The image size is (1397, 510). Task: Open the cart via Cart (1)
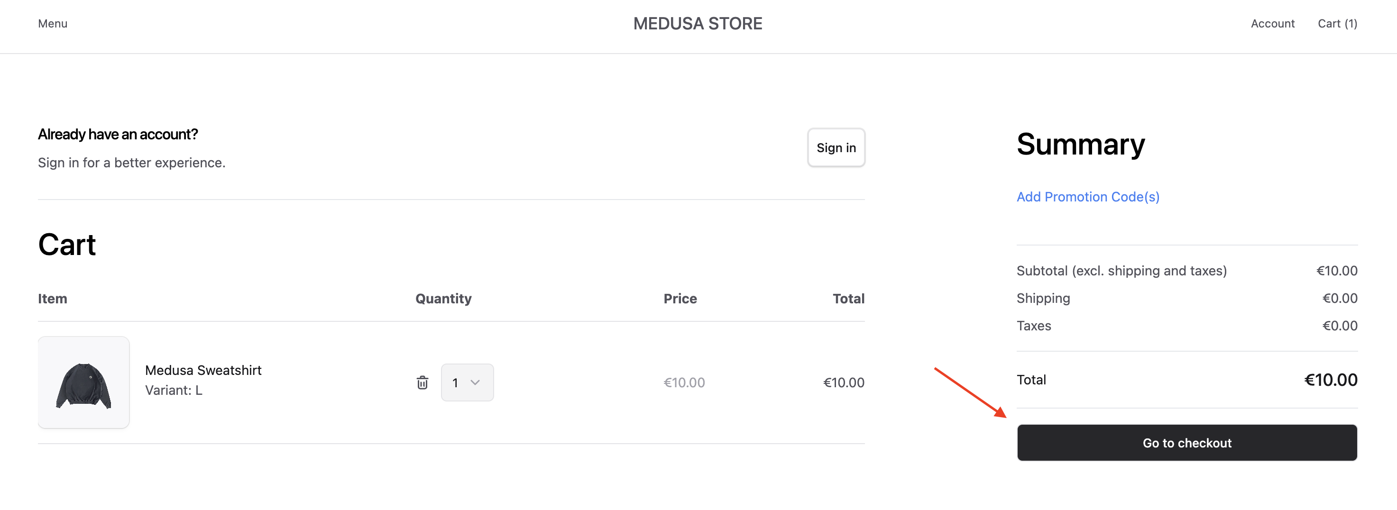pos(1337,23)
